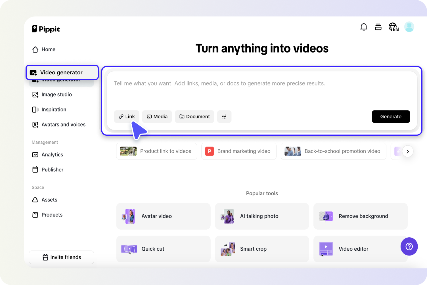
Task: Go to the Home menu item
Action: (x=48, y=49)
